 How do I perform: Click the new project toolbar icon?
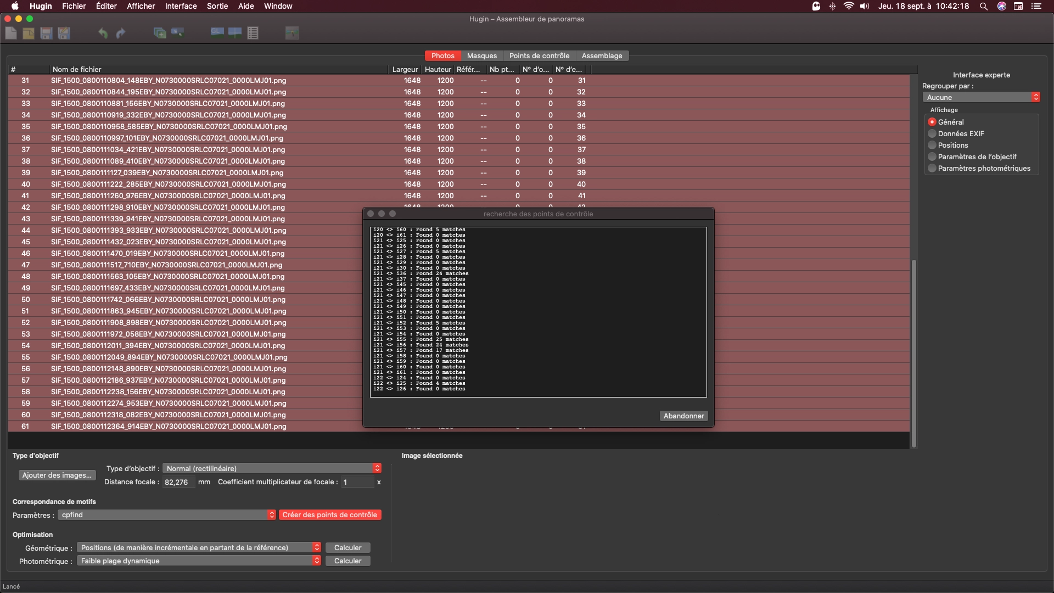[x=11, y=33]
